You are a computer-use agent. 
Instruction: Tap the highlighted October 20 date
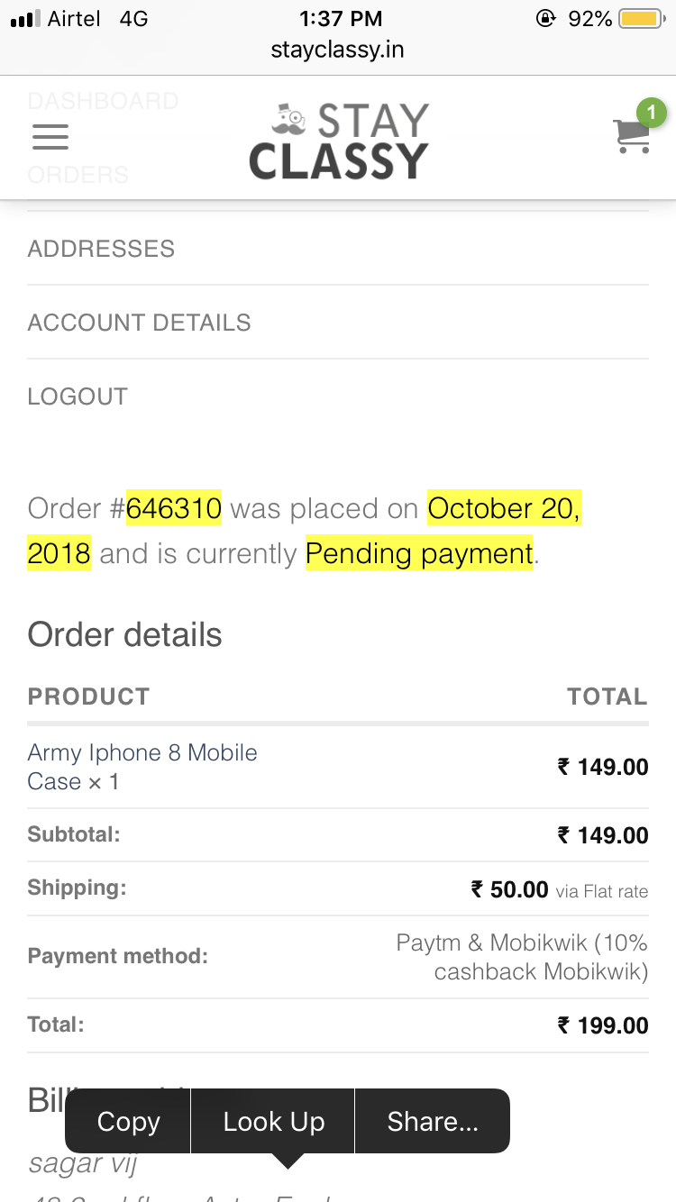503,509
